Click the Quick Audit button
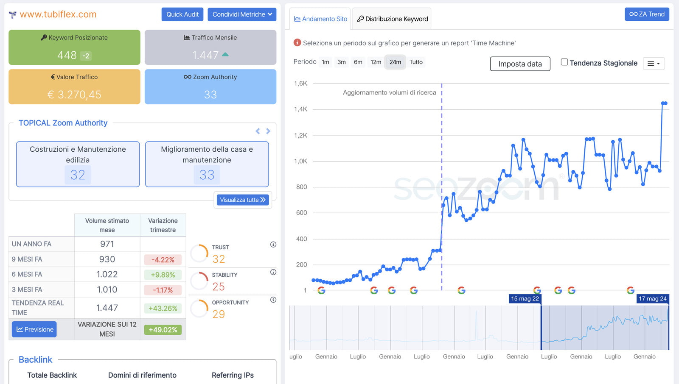 (182, 14)
